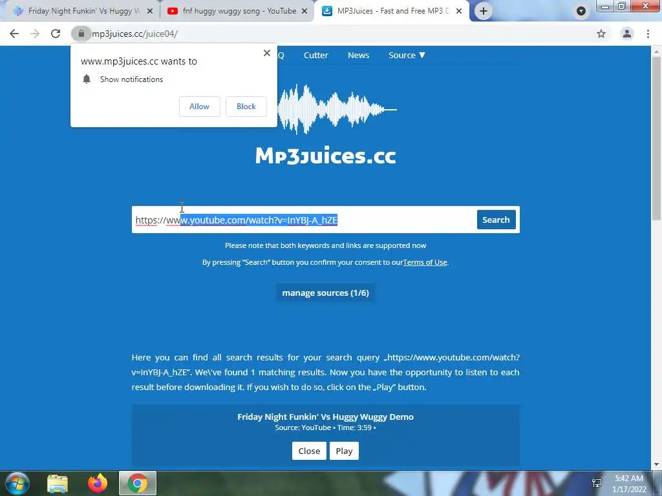The image size is (662, 496).
Task: Open the Terms of Use link
Action: tap(425, 262)
